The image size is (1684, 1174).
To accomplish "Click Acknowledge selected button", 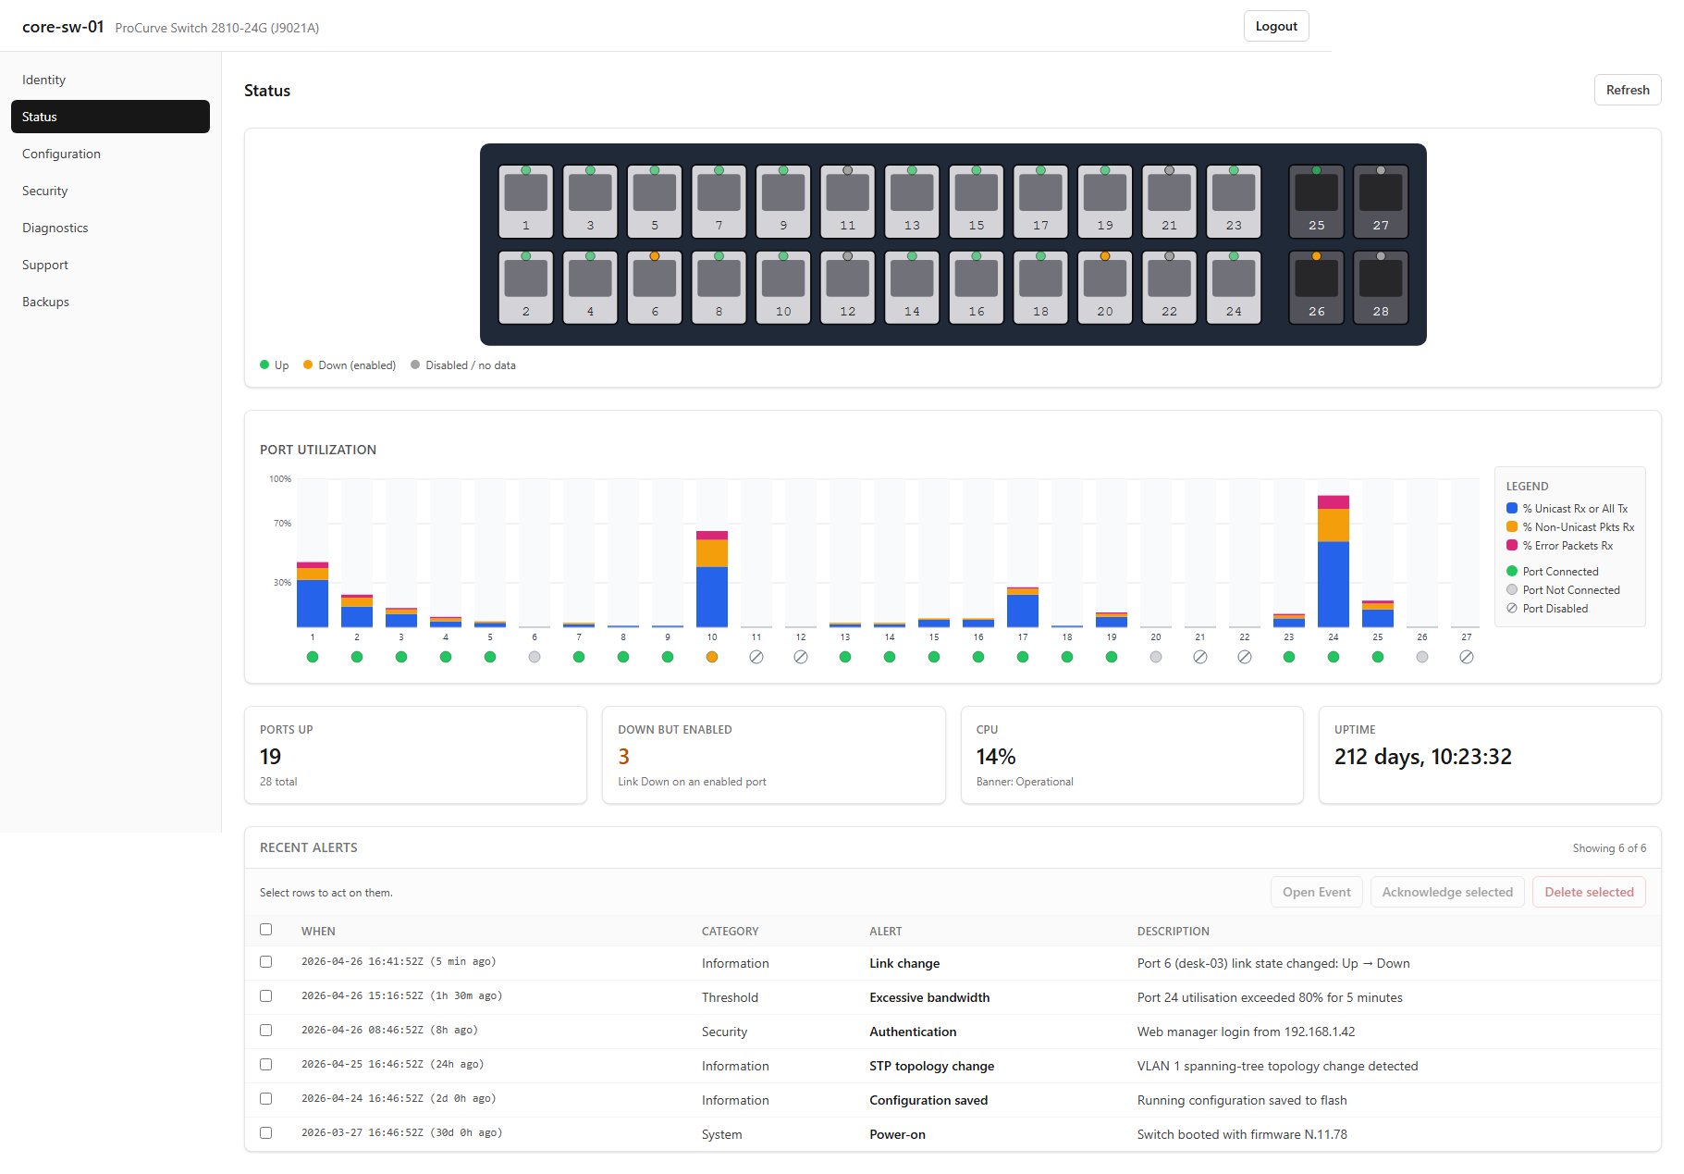I will 1447,892.
